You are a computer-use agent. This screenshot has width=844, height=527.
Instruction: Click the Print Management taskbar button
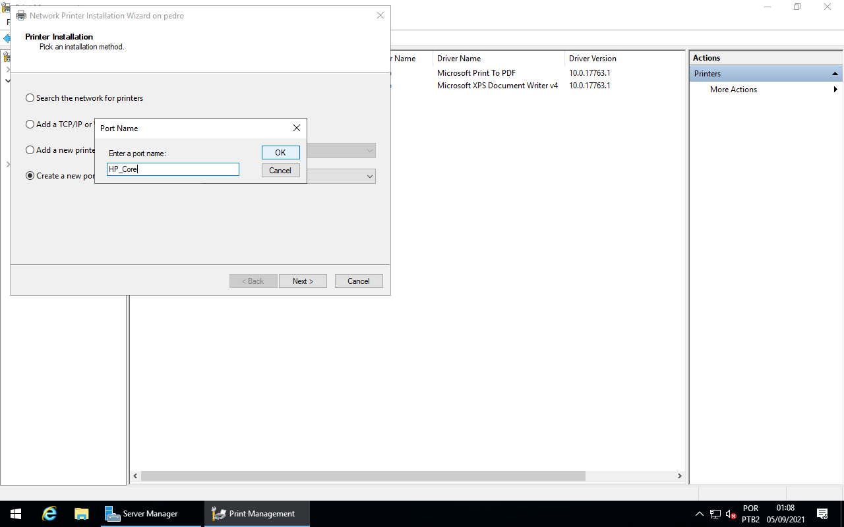pyautogui.click(x=257, y=514)
